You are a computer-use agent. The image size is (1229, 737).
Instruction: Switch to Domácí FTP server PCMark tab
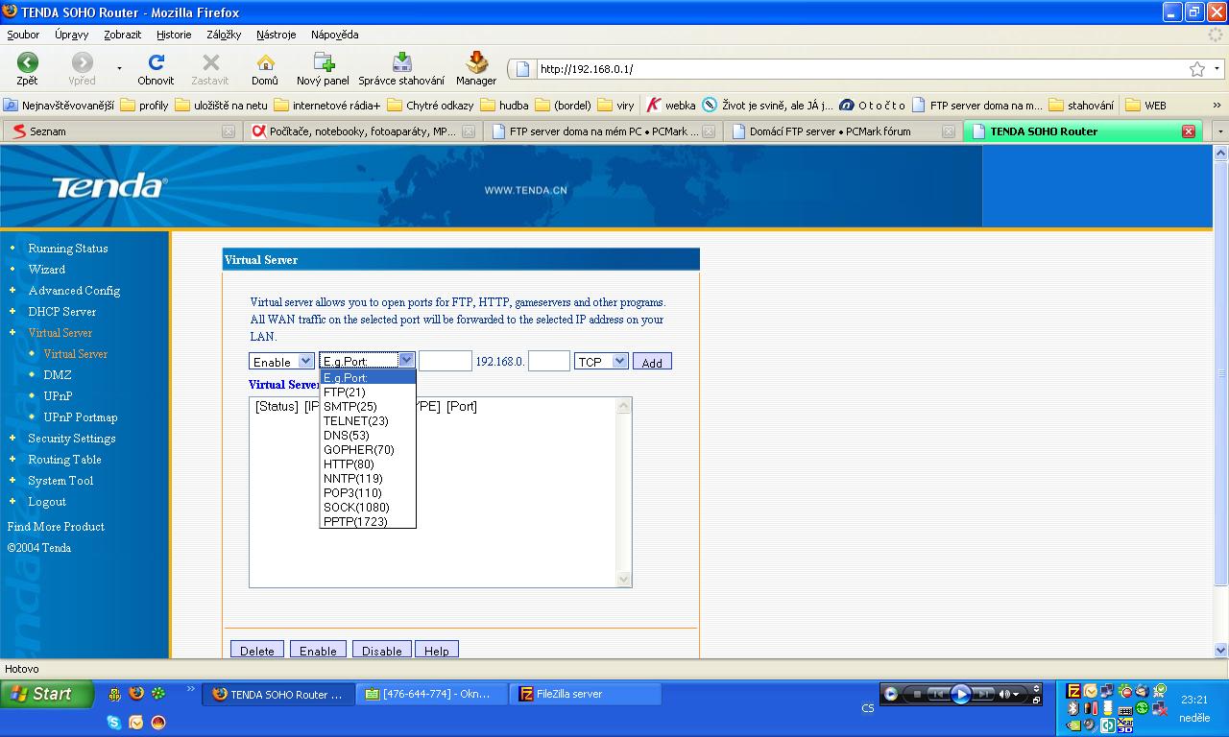[842, 131]
